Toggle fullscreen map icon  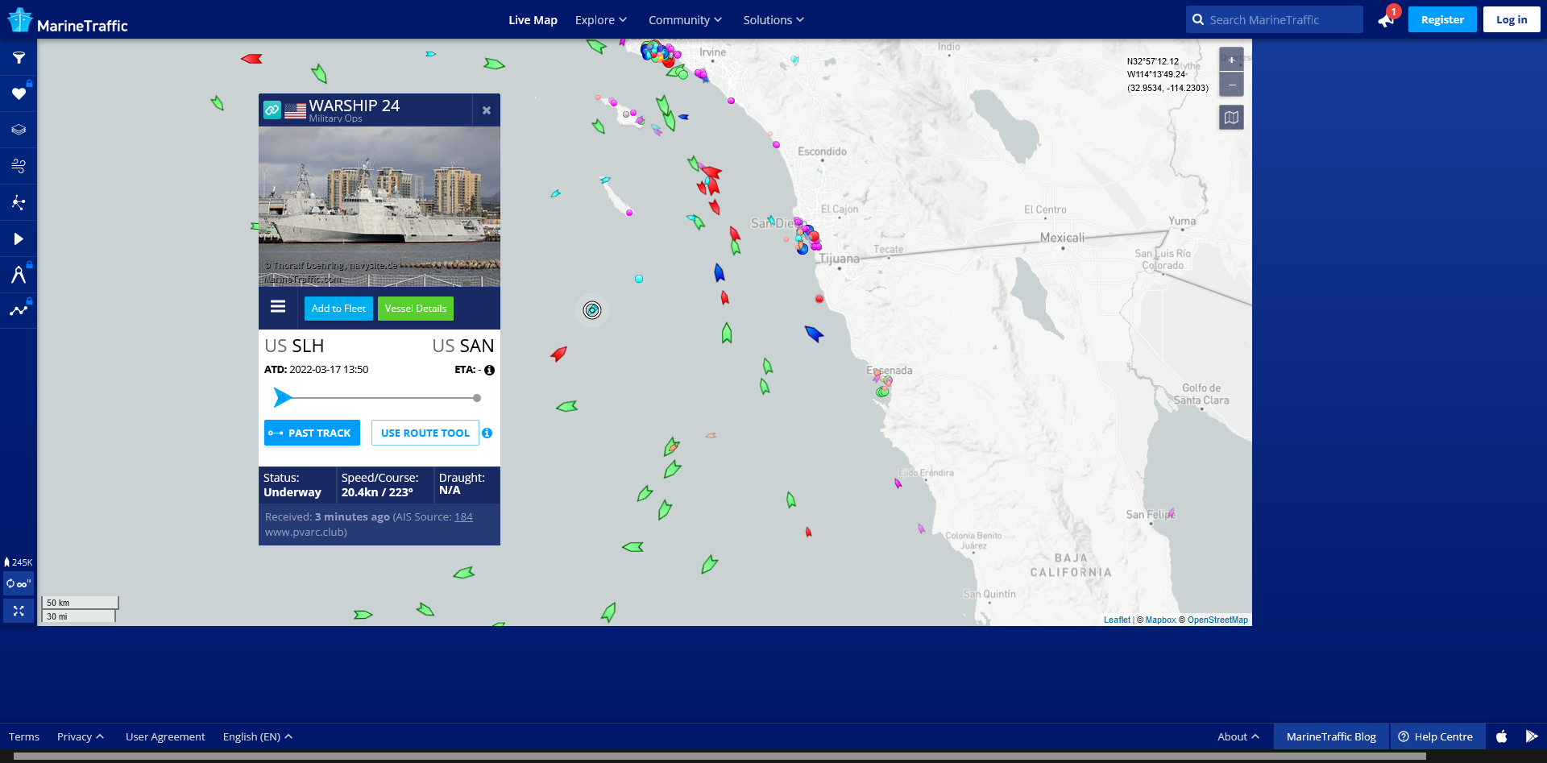19,611
